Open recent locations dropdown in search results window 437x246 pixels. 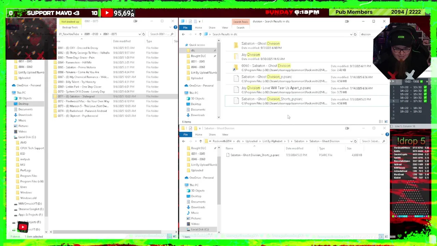(195, 34)
